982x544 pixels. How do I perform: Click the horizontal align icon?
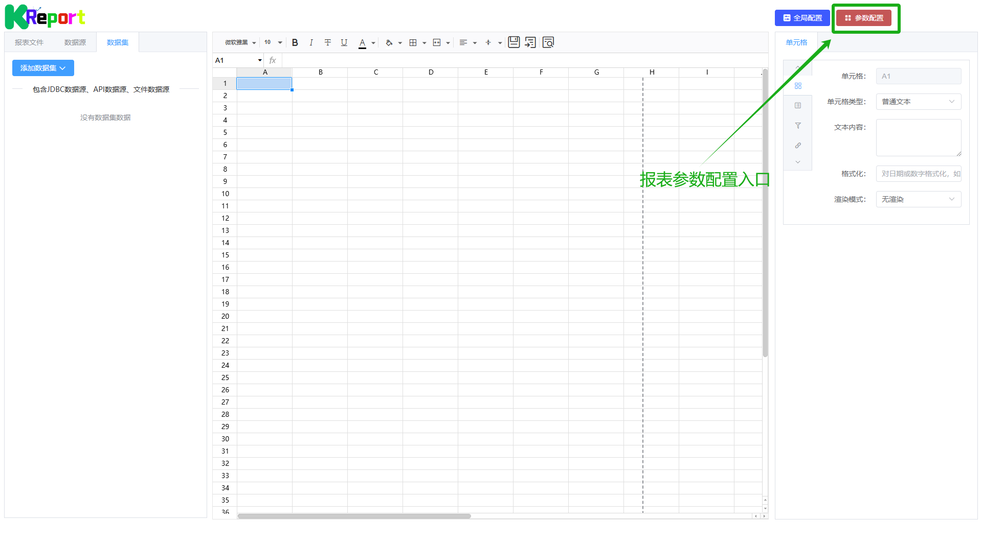coord(463,43)
